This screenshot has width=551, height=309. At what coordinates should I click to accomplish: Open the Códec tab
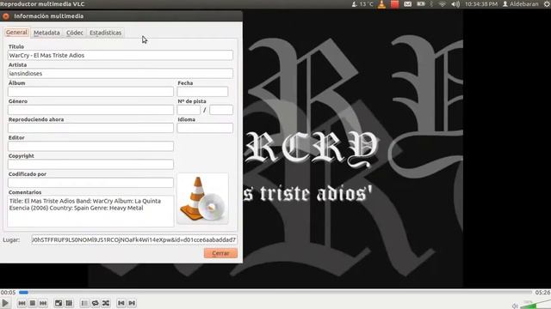tap(75, 33)
